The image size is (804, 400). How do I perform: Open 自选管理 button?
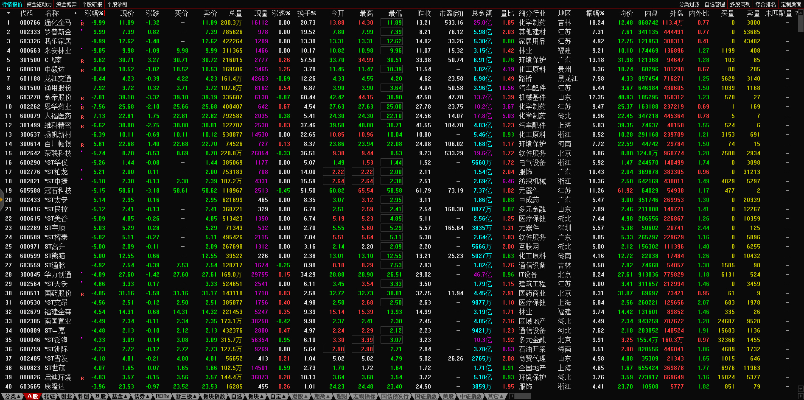click(714, 4)
